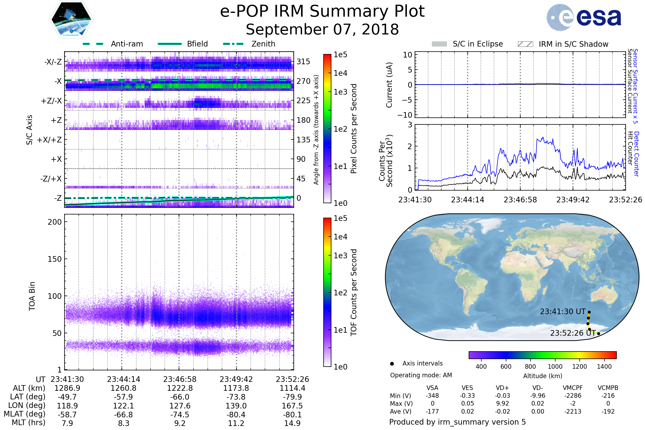Click the Anti-ram dashed line legend marker

coord(93,44)
